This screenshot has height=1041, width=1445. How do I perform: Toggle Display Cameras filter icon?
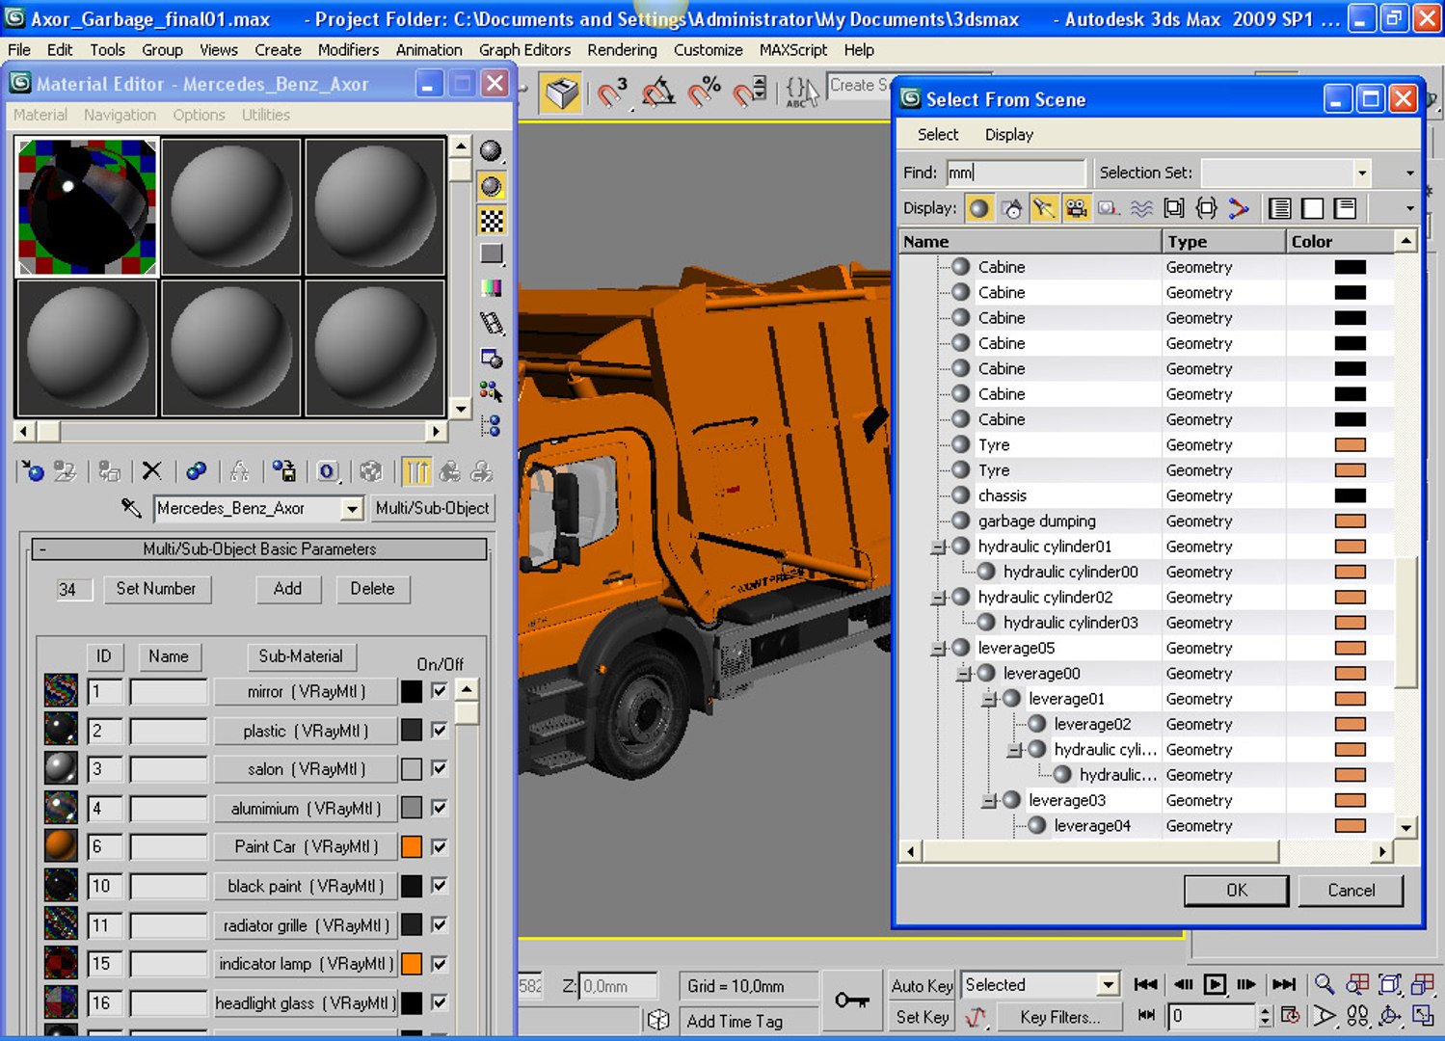coord(1076,208)
